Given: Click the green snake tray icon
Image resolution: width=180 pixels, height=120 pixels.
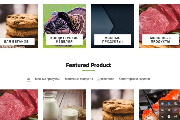Looking at the screenshot, I should pos(162,117).
